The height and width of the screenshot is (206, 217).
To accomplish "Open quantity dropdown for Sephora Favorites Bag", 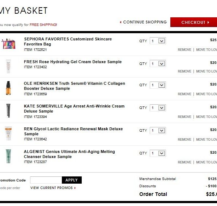I will (158, 41).
